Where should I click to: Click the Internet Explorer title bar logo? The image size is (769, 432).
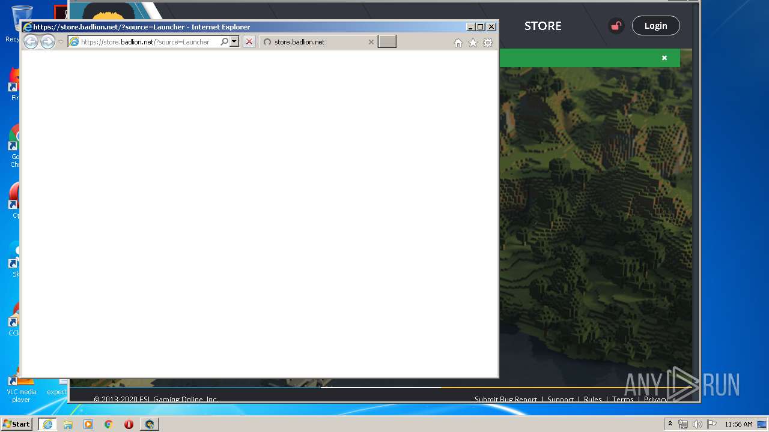27,27
